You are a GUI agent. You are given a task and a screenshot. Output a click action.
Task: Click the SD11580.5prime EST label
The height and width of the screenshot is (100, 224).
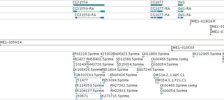pos(130,59)
